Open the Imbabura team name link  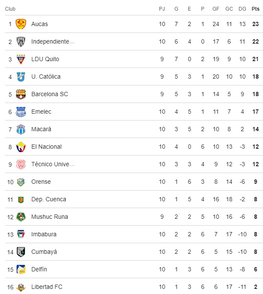coord(44,234)
